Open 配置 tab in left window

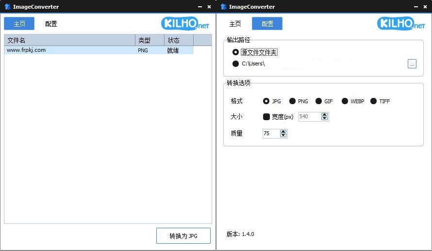(x=51, y=24)
